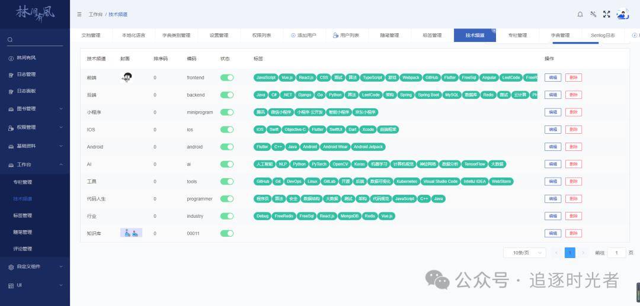Go to previous page arrow

coord(556,253)
